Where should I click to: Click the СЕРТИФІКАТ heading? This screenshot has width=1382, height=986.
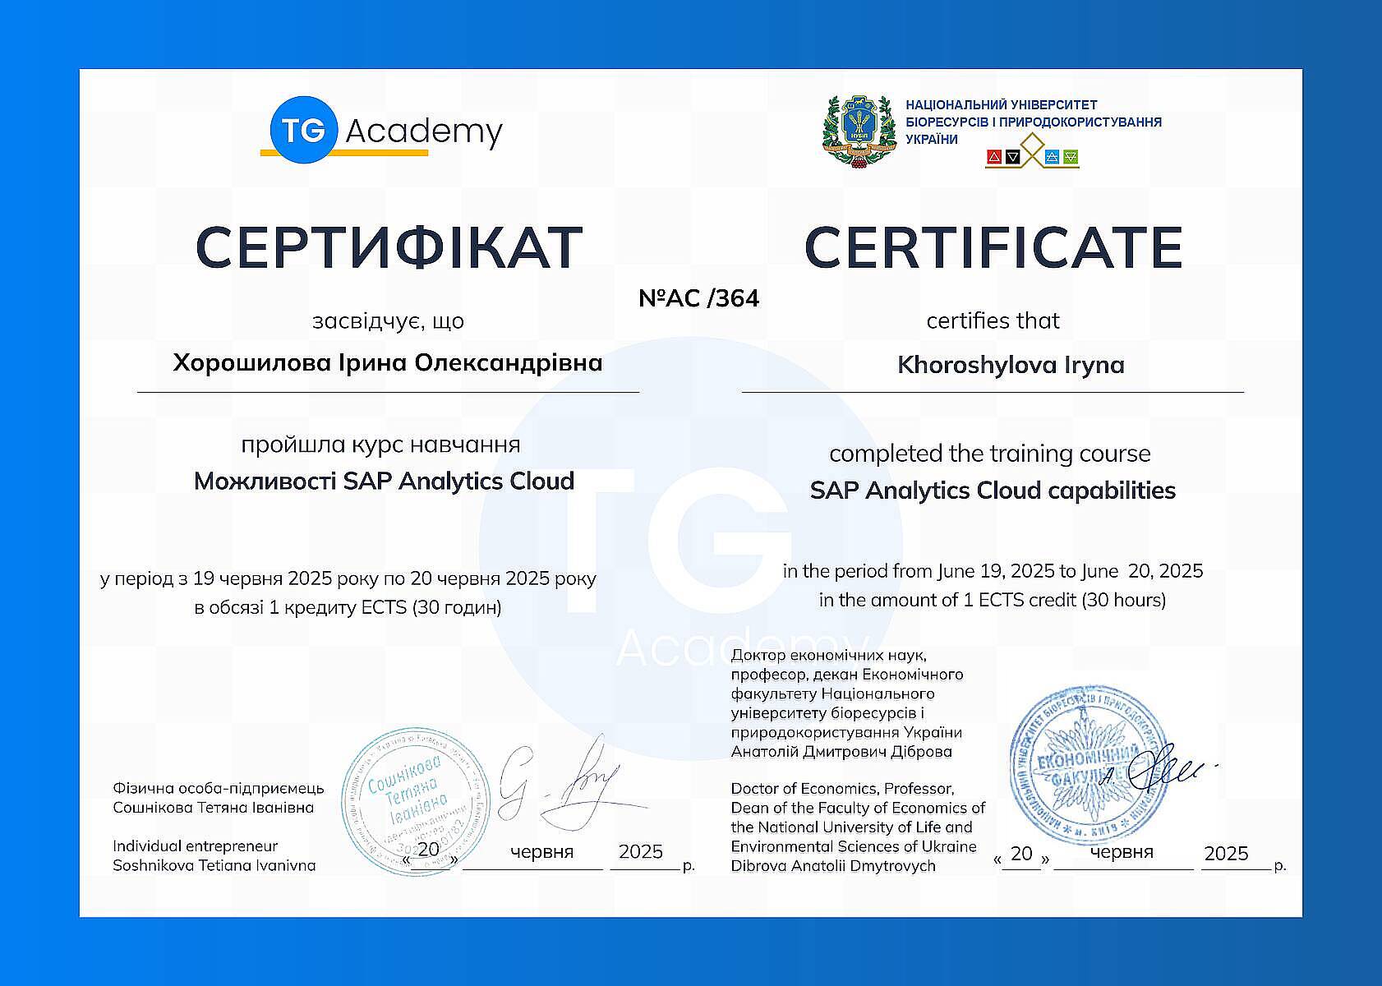[389, 247]
